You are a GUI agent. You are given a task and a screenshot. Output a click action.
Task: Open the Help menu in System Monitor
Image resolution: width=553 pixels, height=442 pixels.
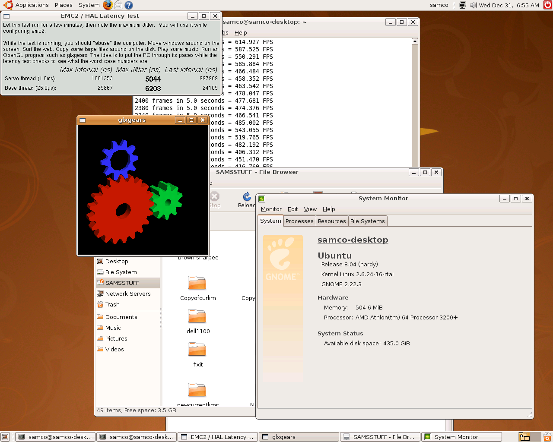[x=329, y=209]
